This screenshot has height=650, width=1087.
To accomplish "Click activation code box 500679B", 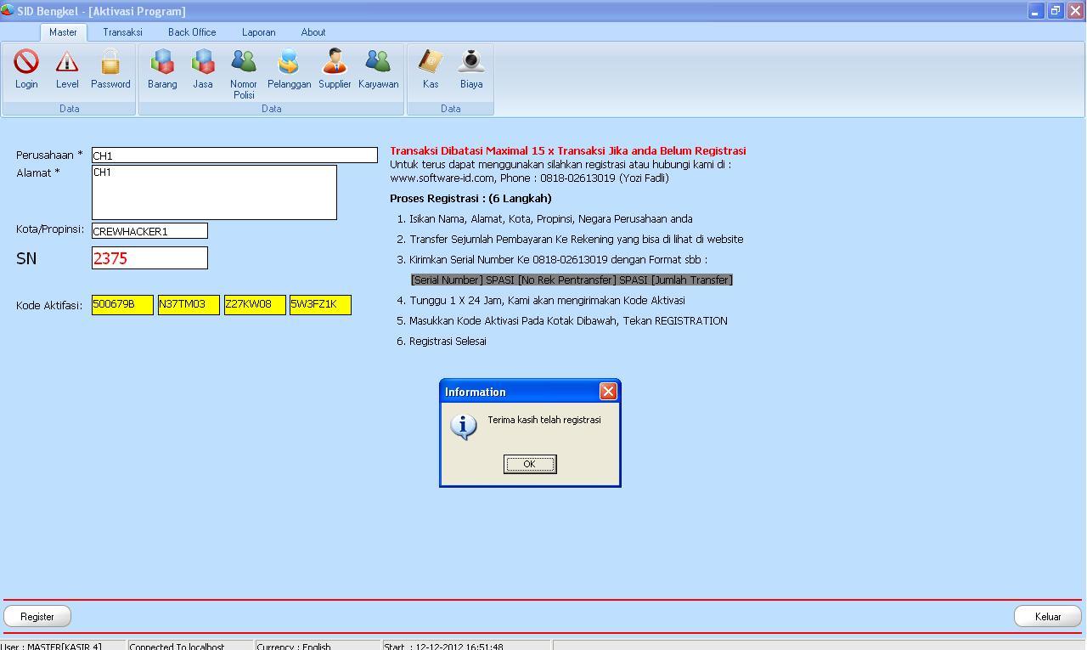I will [x=122, y=304].
